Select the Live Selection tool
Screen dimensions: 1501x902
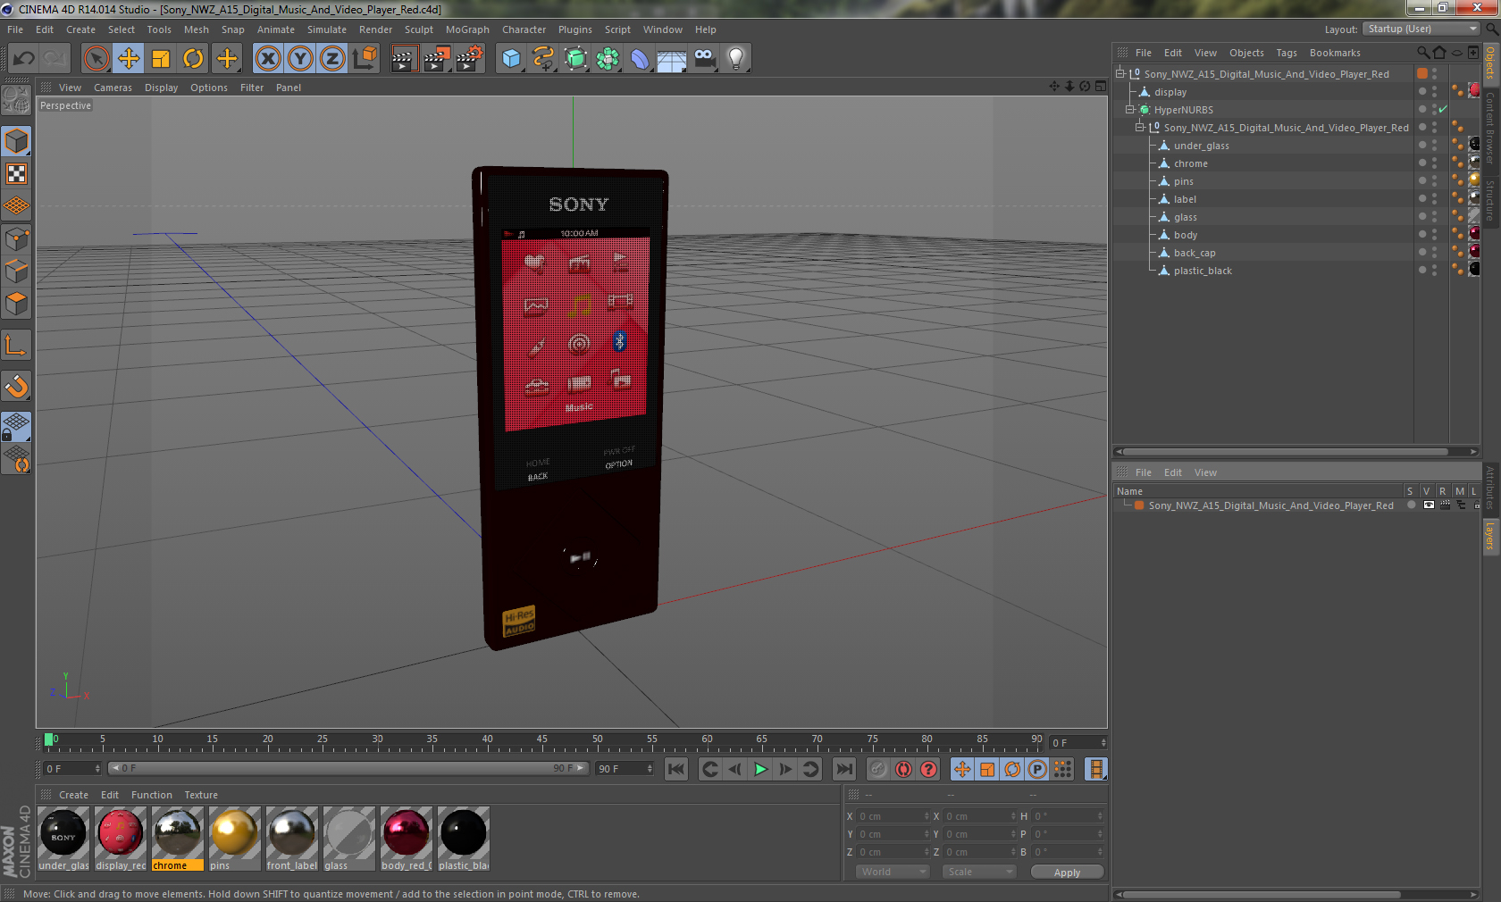click(96, 59)
